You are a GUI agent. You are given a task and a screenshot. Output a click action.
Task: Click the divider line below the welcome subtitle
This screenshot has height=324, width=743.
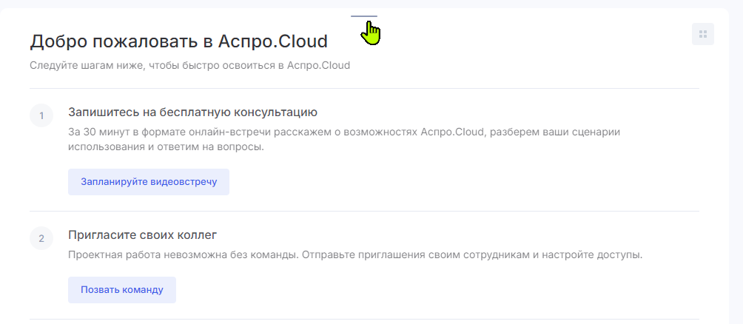pyautogui.click(x=364, y=88)
